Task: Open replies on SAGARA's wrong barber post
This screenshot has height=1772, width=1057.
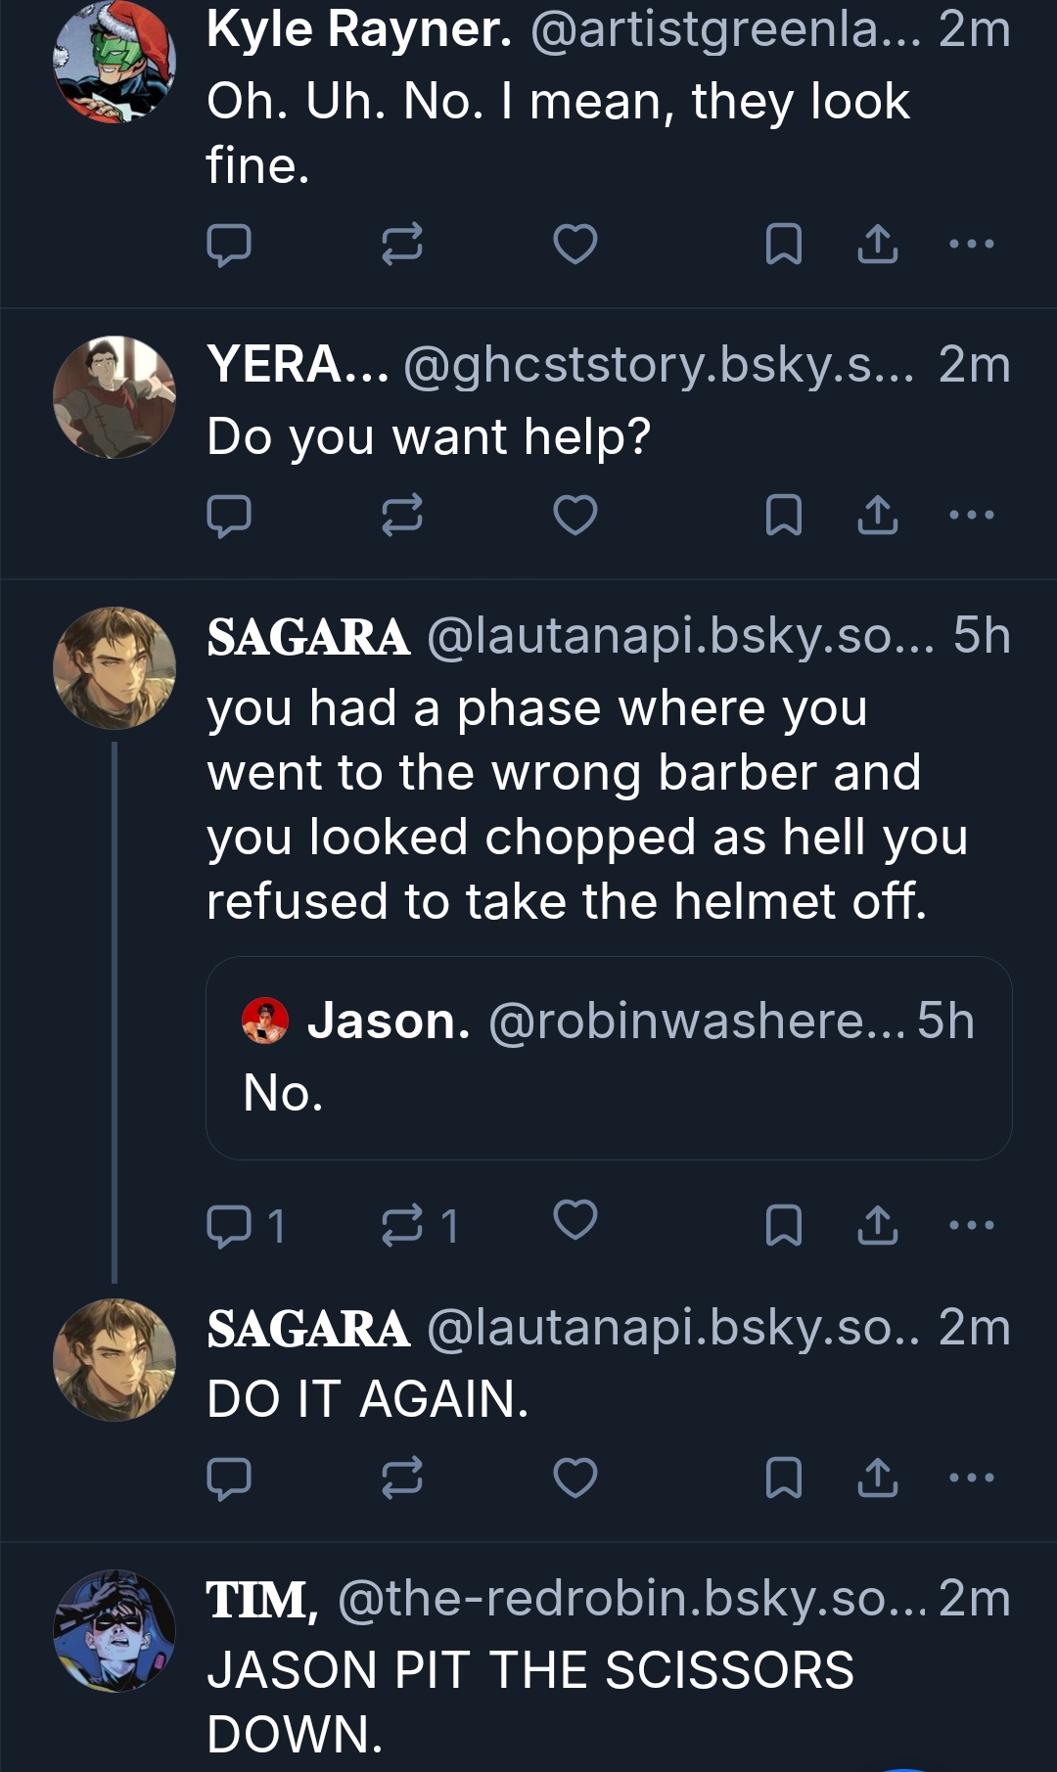Action: click(x=245, y=1225)
